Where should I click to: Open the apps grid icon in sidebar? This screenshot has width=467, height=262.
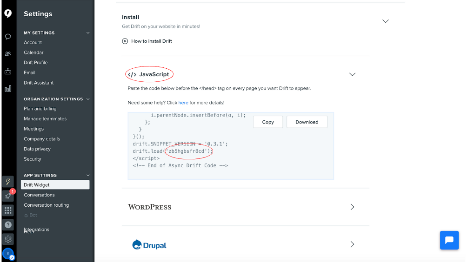tap(8, 210)
